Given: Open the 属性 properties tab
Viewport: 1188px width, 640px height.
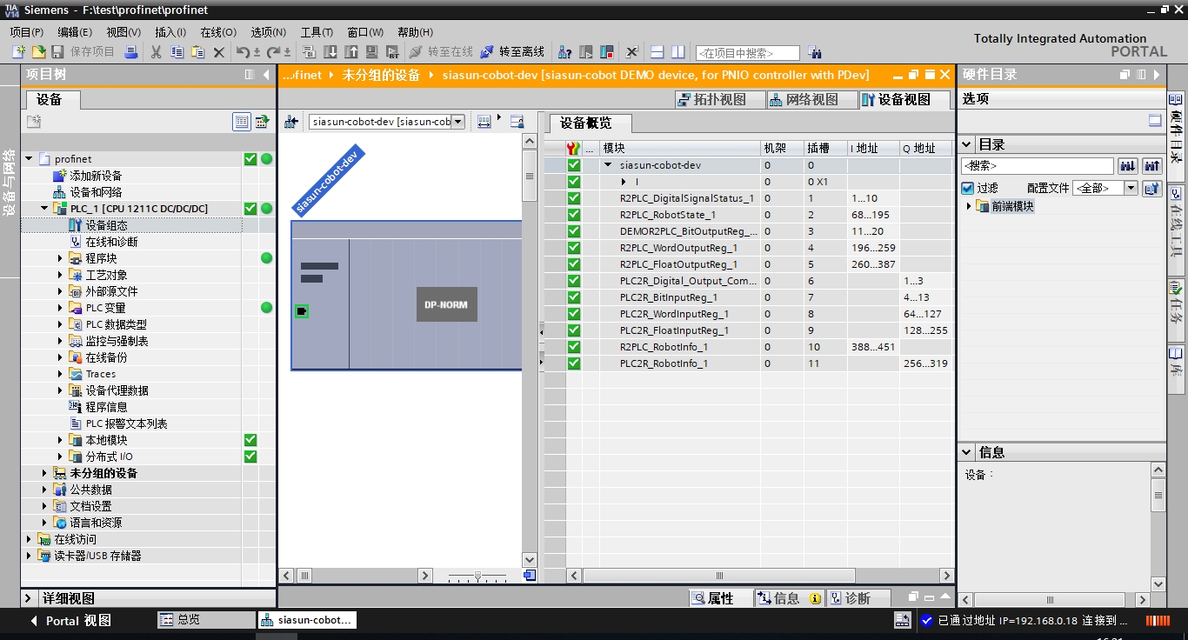Looking at the screenshot, I should [x=719, y=598].
